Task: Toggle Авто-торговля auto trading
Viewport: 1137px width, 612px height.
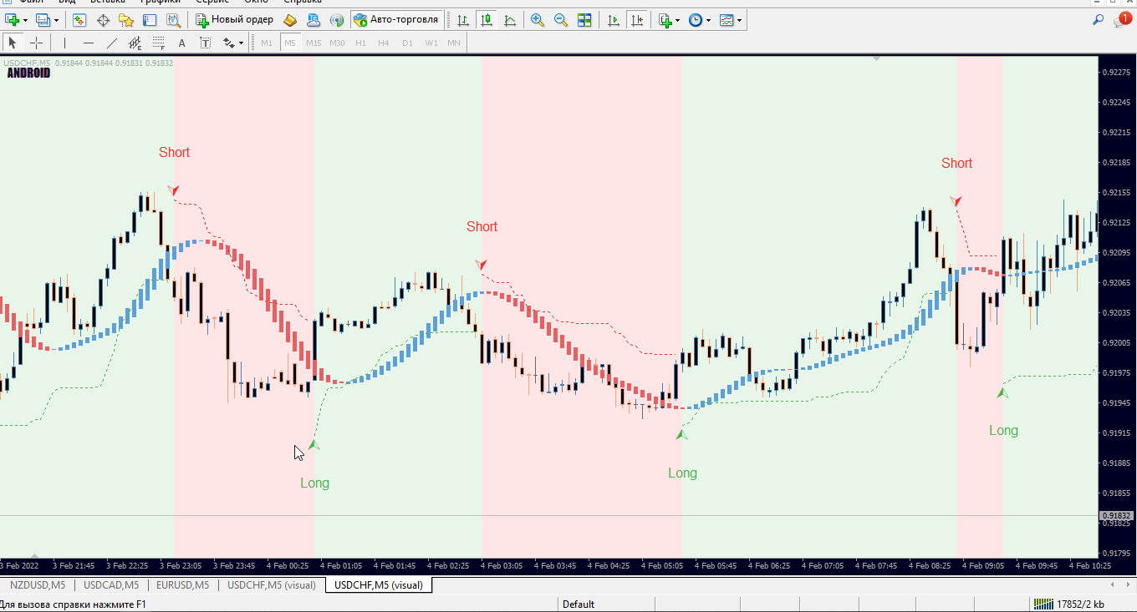Action: (396, 19)
